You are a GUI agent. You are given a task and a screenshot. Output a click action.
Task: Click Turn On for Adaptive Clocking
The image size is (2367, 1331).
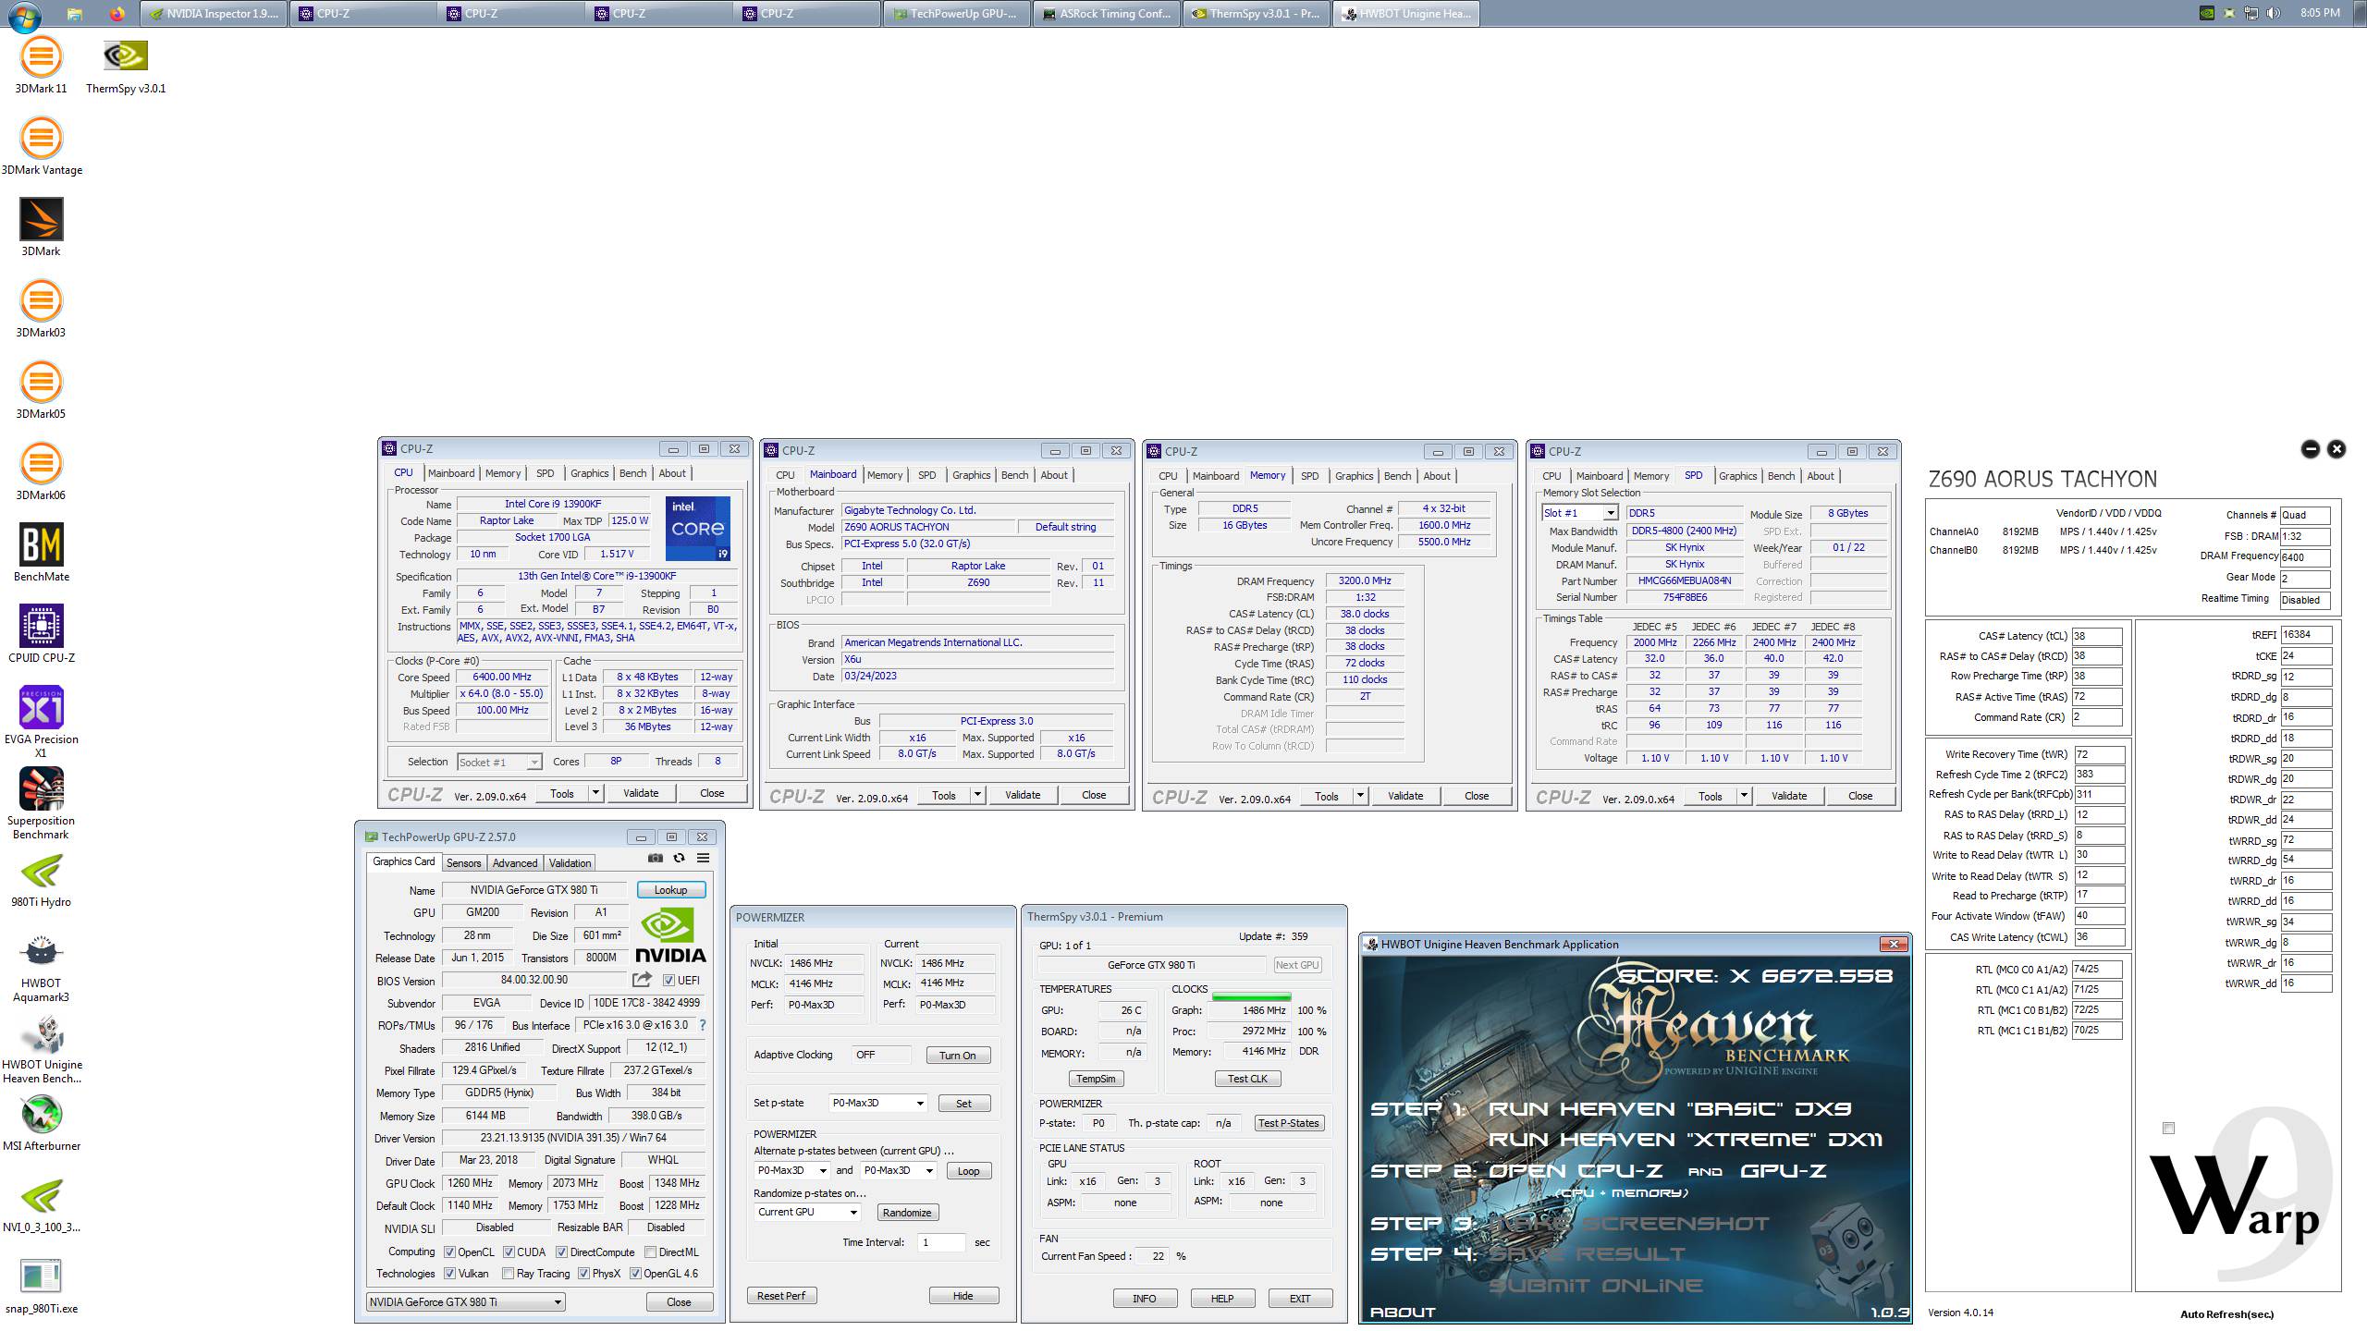pyautogui.click(x=957, y=1056)
